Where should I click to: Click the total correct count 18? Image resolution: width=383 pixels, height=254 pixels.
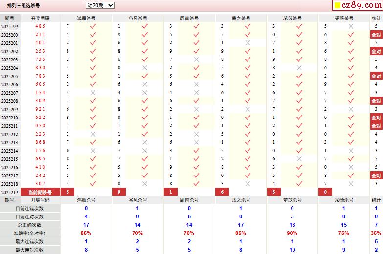click(x=292, y=225)
